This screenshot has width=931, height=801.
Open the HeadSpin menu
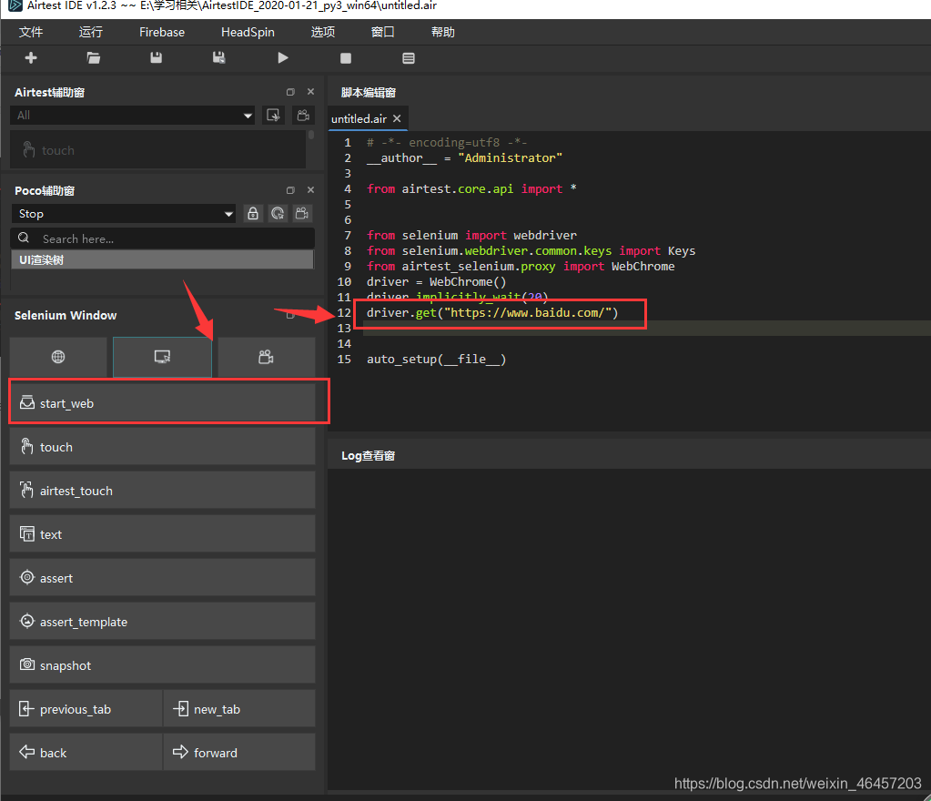[x=248, y=32]
